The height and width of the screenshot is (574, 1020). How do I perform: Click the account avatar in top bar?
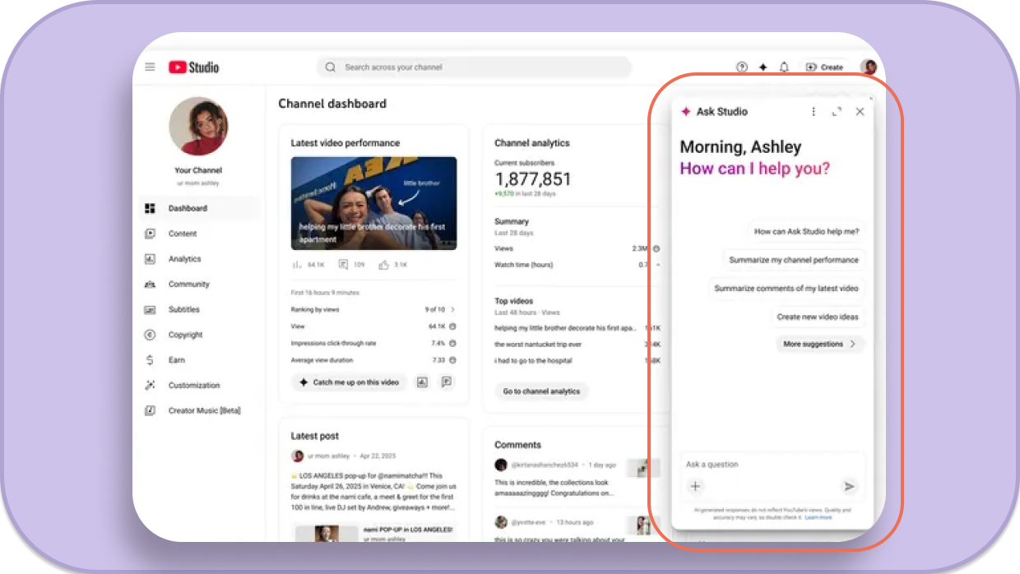[868, 67]
